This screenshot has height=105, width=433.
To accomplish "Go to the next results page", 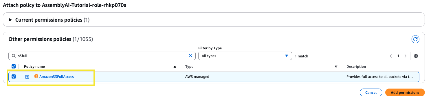I will [x=406, y=56].
